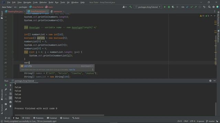Show Git history clock icon
Viewport: 220px width, 123px height.
coord(200,7)
